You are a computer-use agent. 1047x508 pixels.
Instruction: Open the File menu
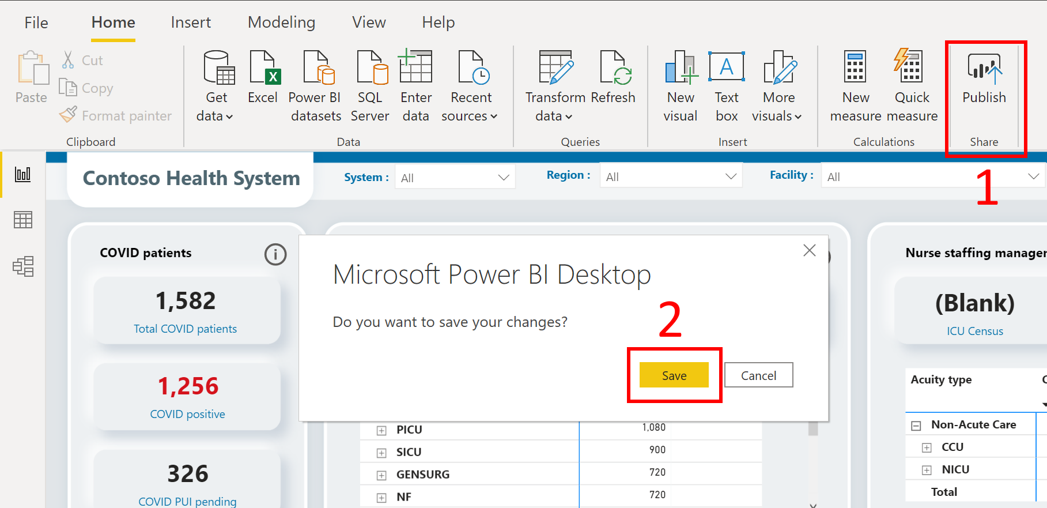tap(36, 22)
